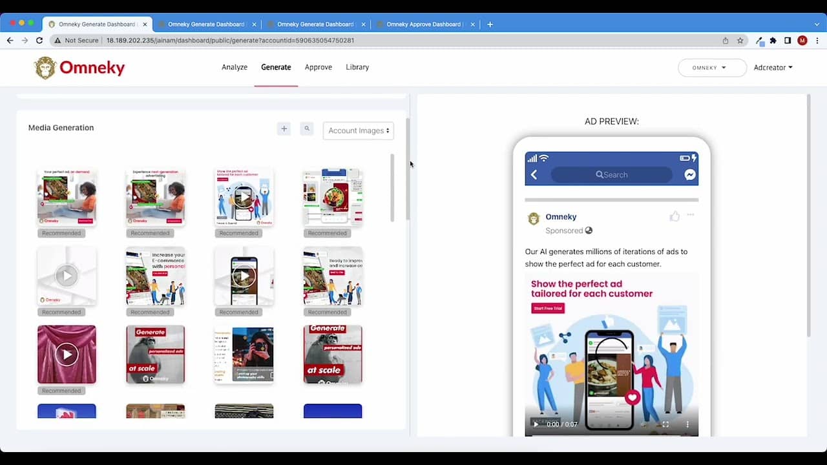Select the food app mockup thumbnail

(x=333, y=197)
